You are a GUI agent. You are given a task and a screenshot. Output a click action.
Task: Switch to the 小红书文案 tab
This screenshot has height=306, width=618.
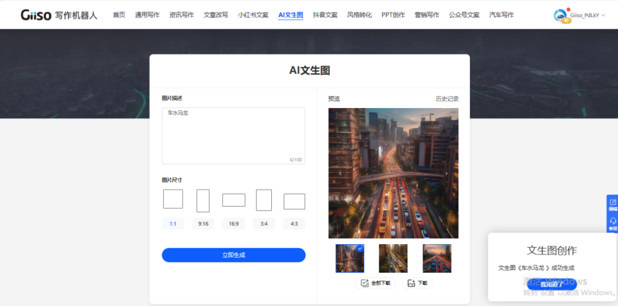(253, 15)
